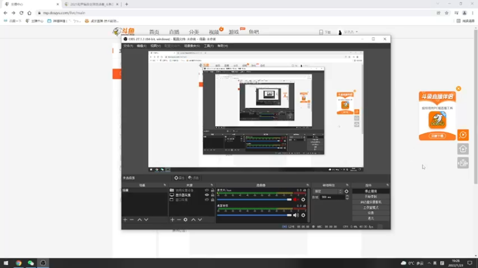Open source properties gear in the Sources panel toolbar
Image resolution: width=478 pixels, height=268 pixels.
click(185, 219)
